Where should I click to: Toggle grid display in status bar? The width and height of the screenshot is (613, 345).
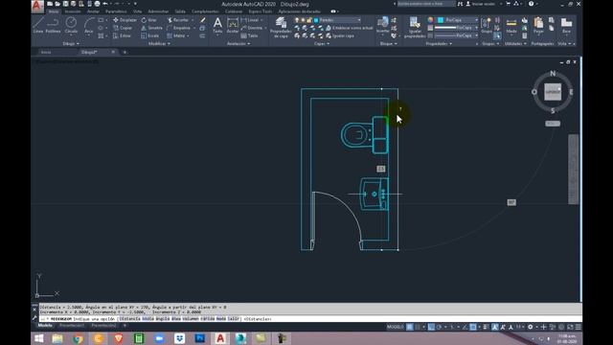click(409, 327)
